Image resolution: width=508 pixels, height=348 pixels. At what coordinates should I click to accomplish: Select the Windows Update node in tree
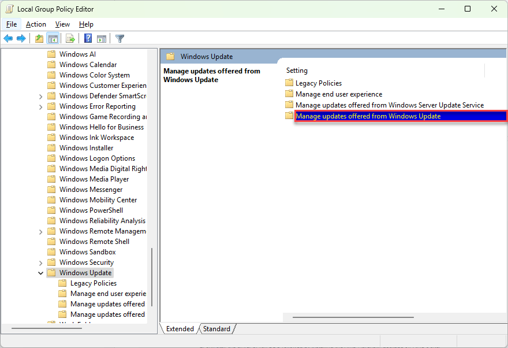click(85, 273)
